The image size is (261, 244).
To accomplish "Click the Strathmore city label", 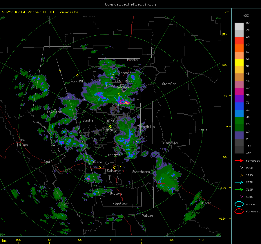I will [141, 172].
